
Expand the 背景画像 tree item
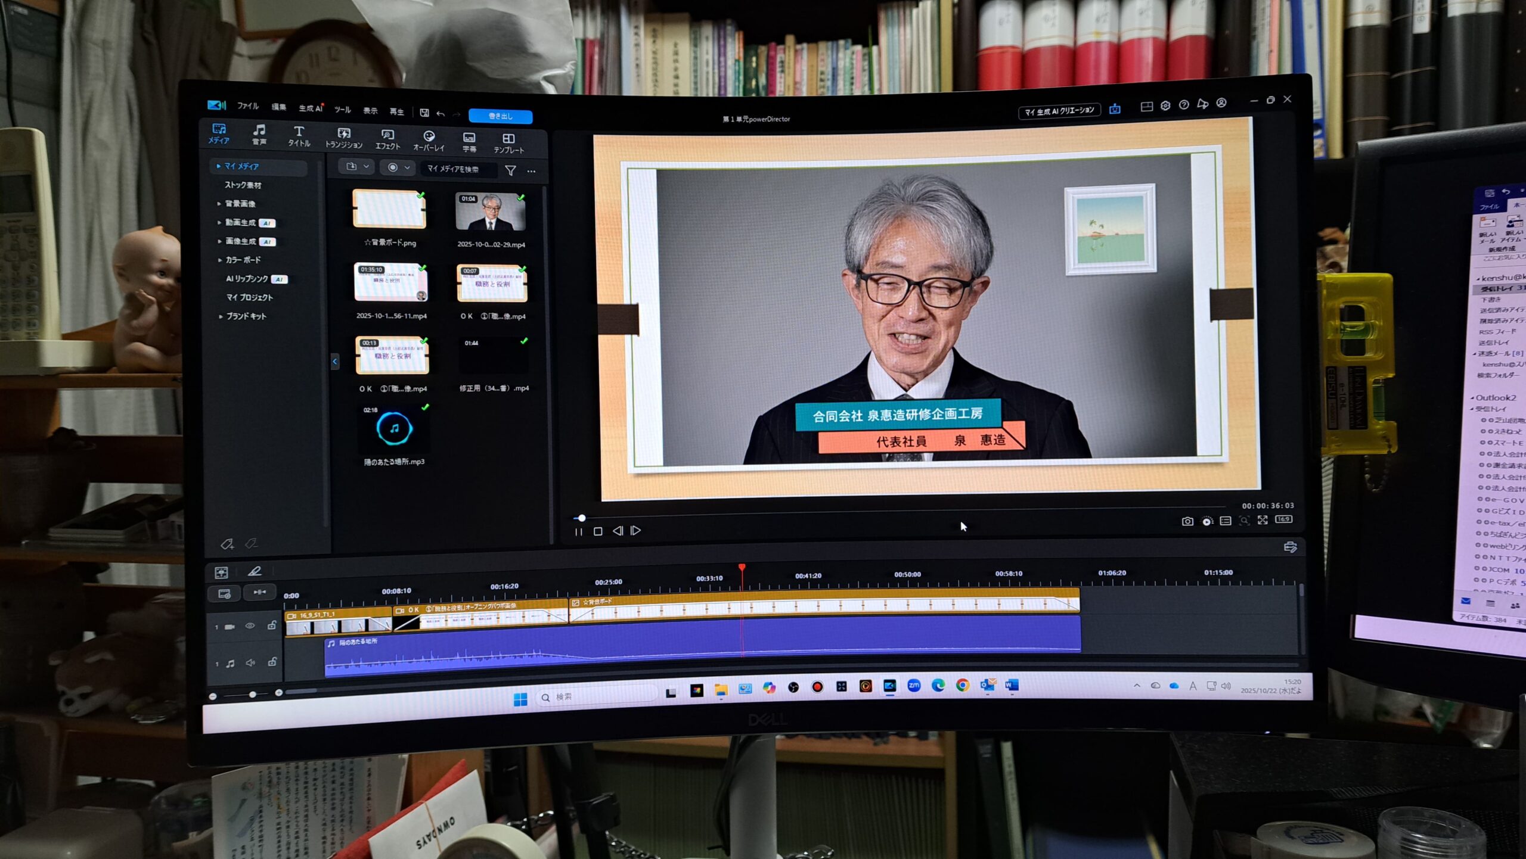click(x=219, y=204)
